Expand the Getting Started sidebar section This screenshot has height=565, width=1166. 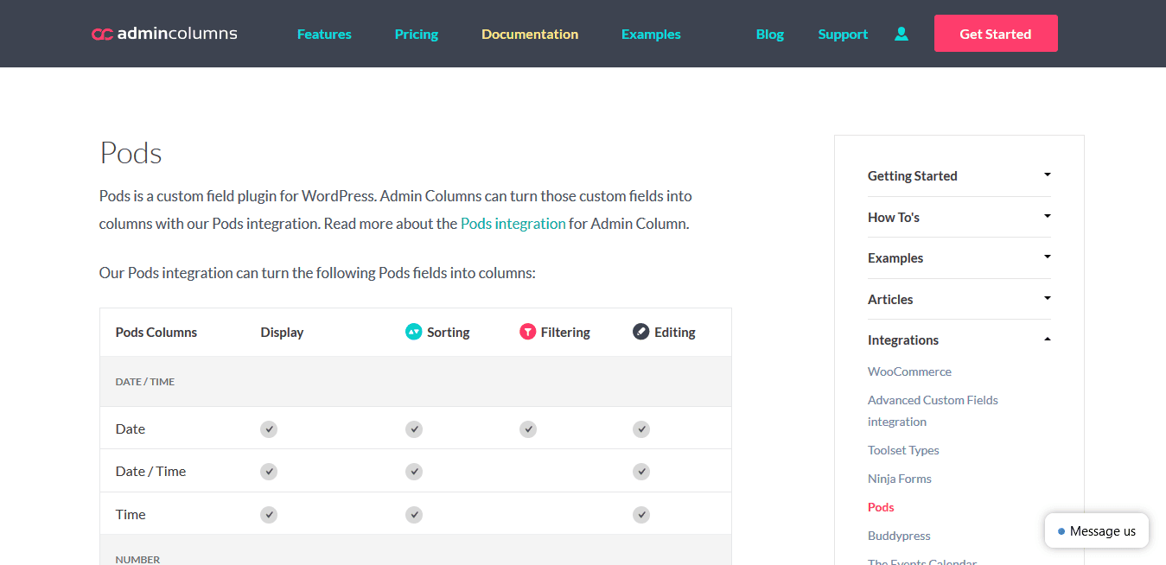[959, 175]
